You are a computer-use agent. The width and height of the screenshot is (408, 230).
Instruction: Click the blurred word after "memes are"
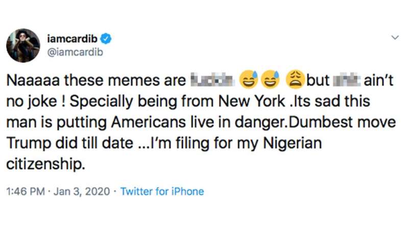click(211, 80)
